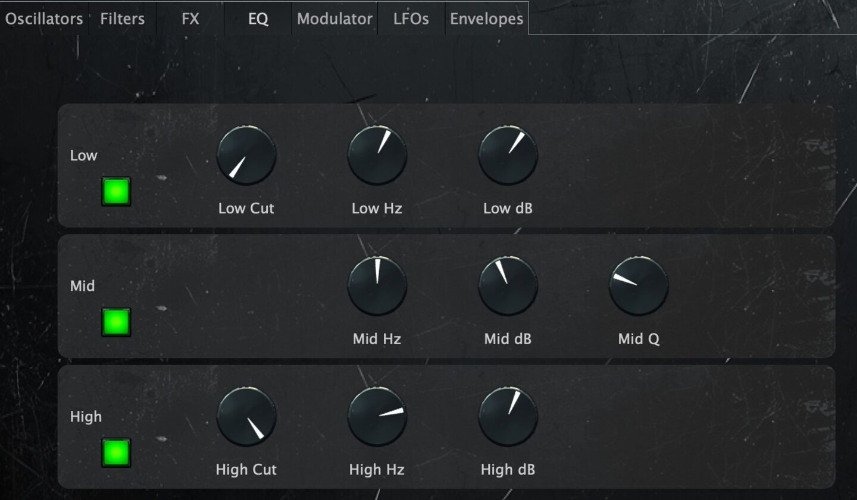This screenshot has height=500, width=857.
Task: Disable the Low band green toggle
Action: 116,191
